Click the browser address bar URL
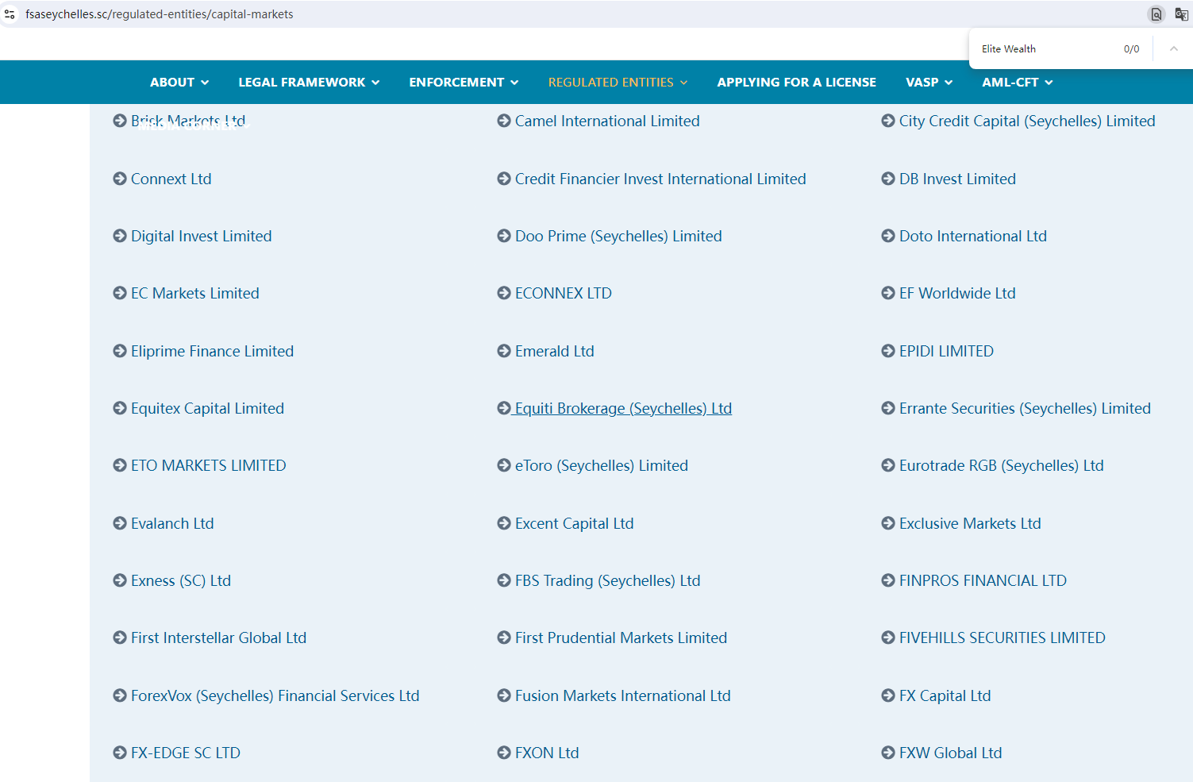 click(x=159, y=14)
